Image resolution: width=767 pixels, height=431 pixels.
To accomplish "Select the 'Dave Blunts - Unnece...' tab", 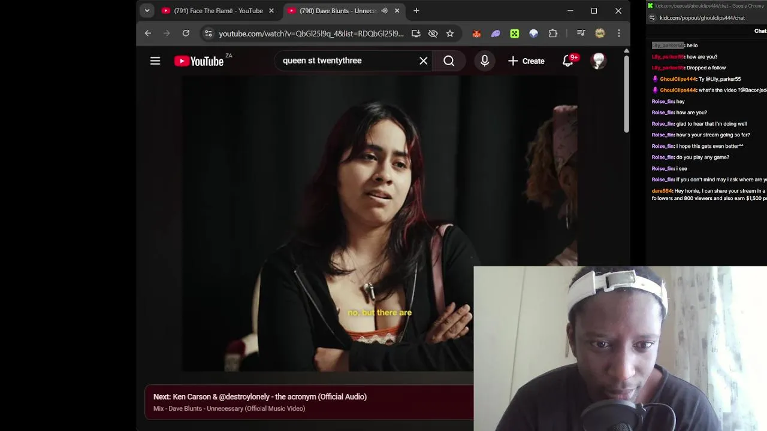I will coord(338,11).
